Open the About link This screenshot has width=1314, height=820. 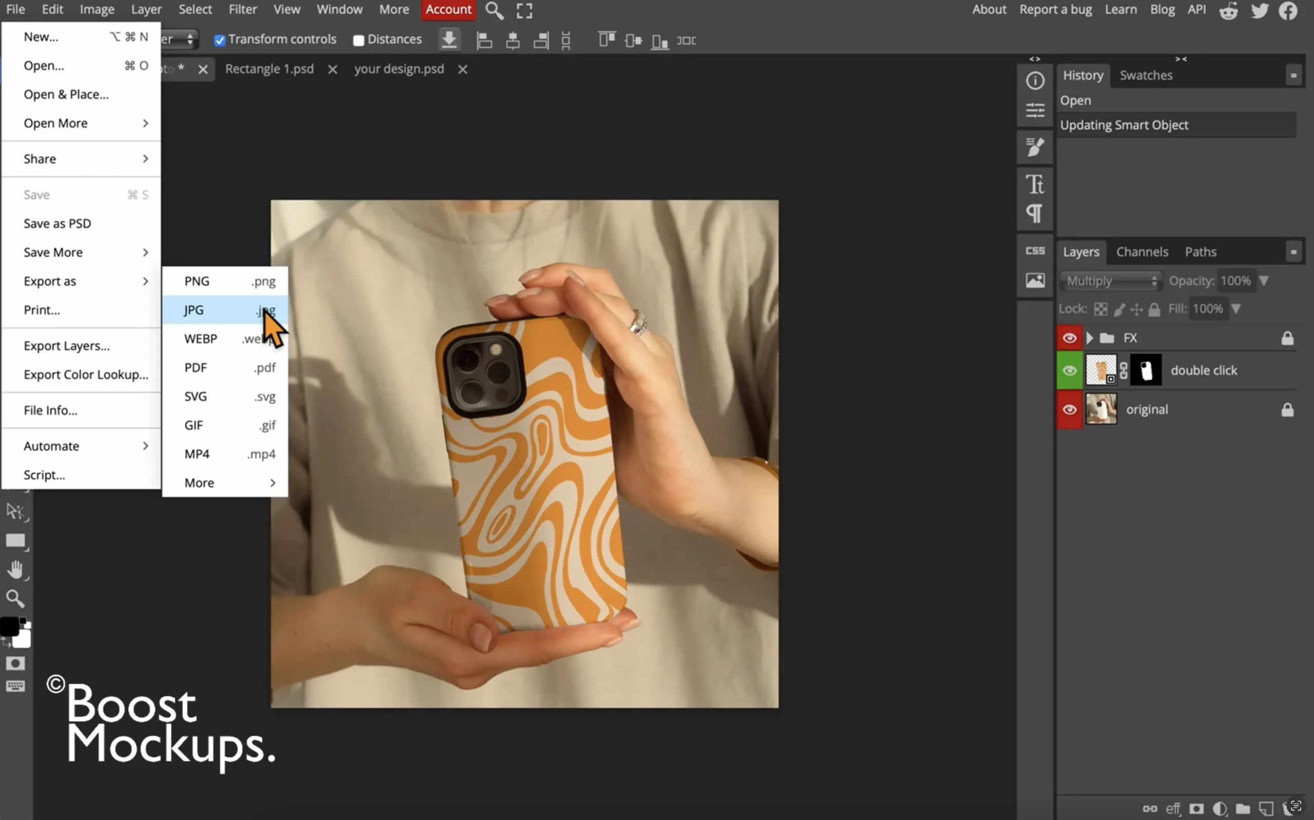click(x=989, y=10)
